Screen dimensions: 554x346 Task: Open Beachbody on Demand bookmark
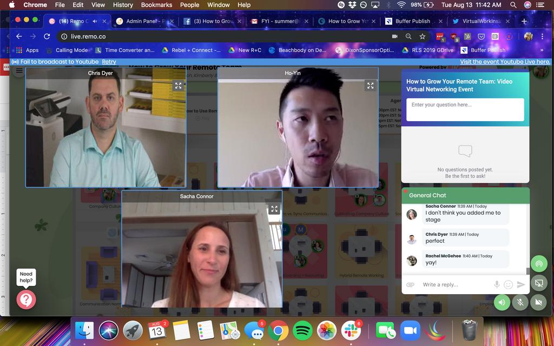coord(297,50)
